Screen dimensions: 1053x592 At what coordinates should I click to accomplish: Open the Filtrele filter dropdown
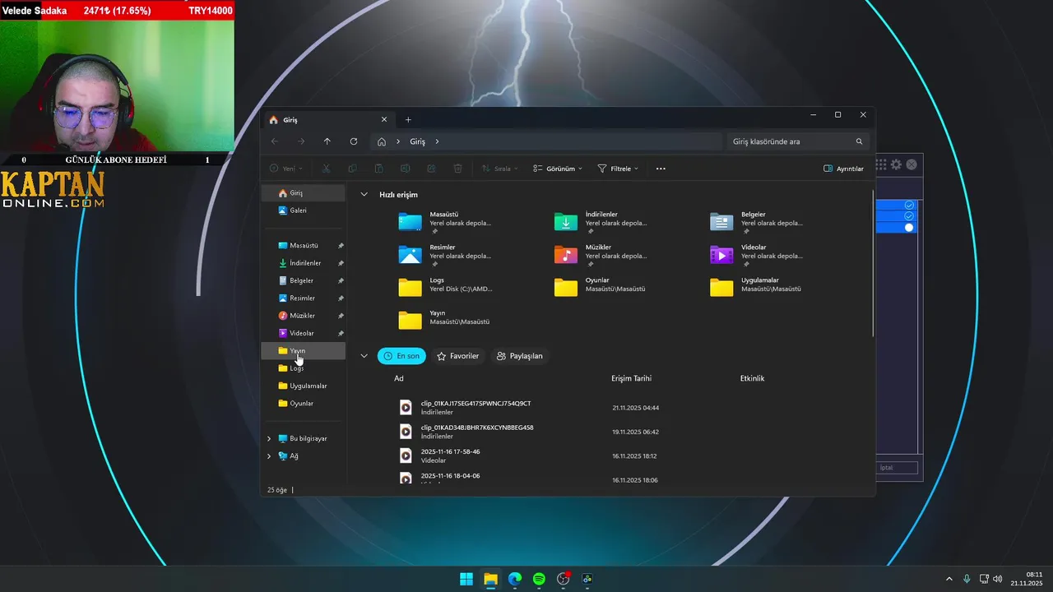pos(618,169)
